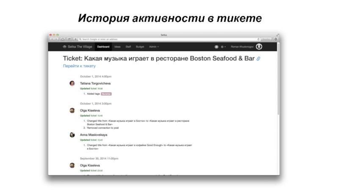The height and width of the screenshot is (191, 339).
Task: Select the date 'October 1, 2014 4:00pm'
Action: coord(96,76)
